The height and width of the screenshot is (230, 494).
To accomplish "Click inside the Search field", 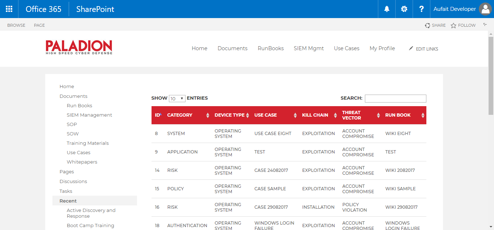I will [395, 98].
